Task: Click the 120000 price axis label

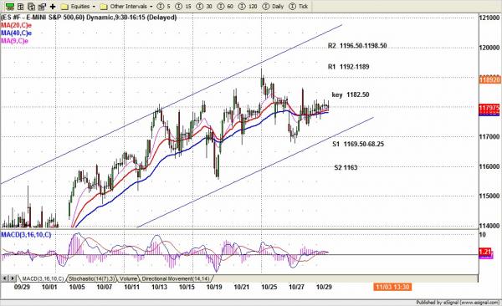Action: point(489,48)
